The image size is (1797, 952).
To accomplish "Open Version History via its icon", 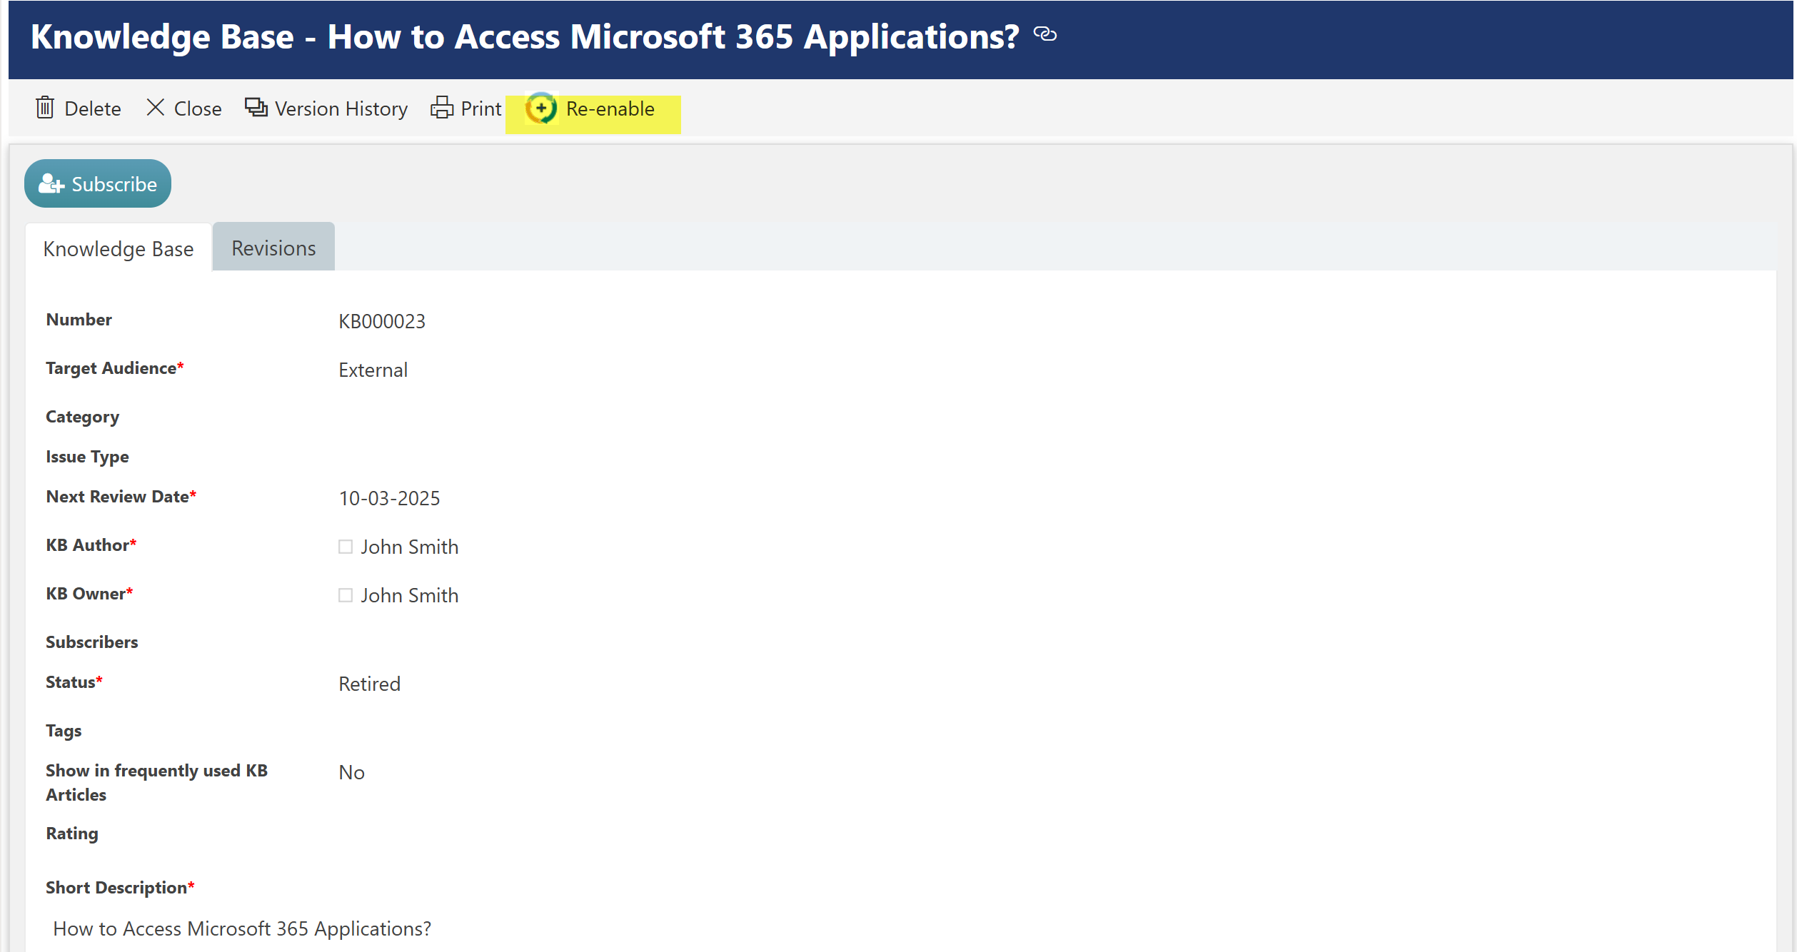I will 256,108.
